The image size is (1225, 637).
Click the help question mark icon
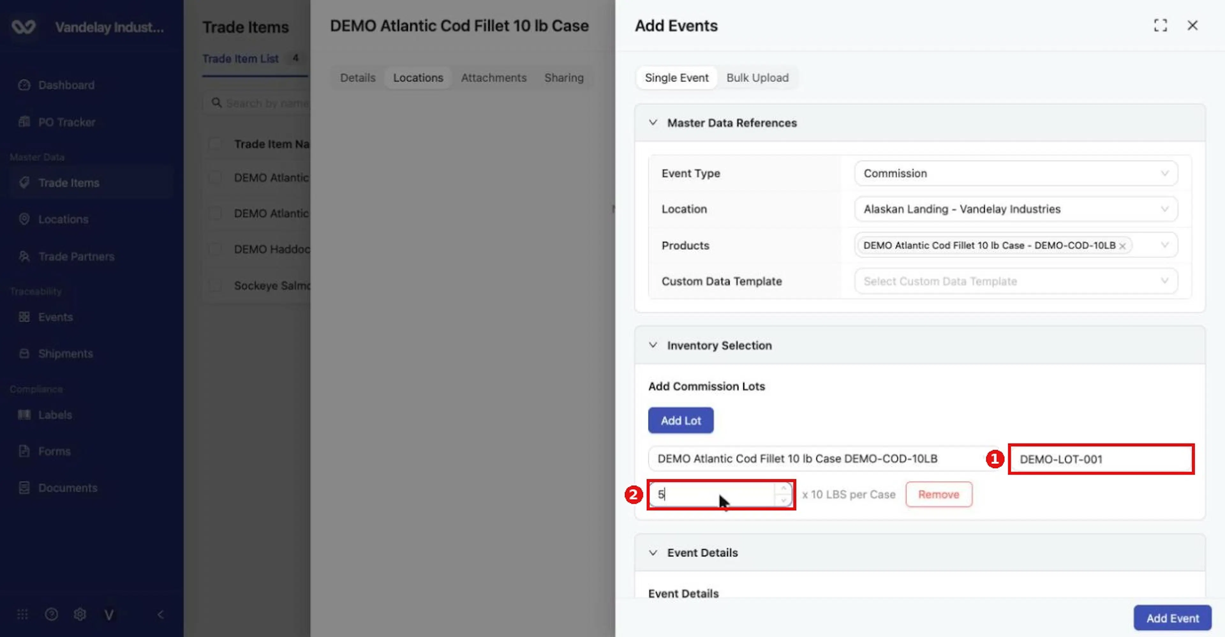[x=51, y=615]
